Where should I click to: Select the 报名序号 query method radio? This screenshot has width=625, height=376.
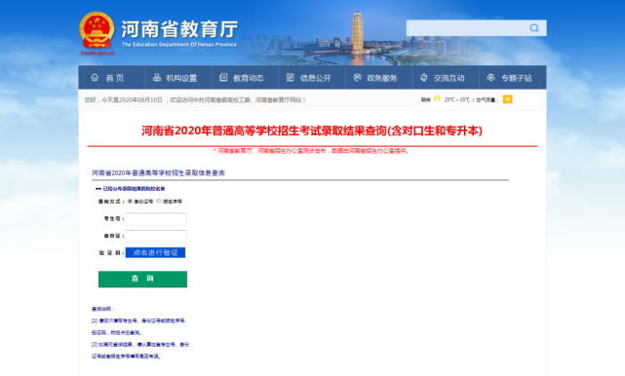159,201
